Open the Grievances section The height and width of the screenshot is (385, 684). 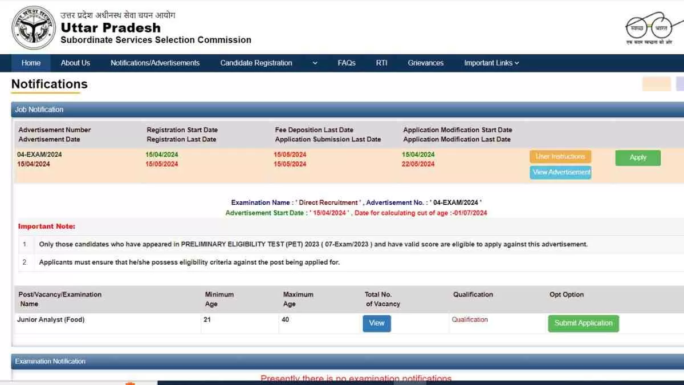(x=425, y=63)
